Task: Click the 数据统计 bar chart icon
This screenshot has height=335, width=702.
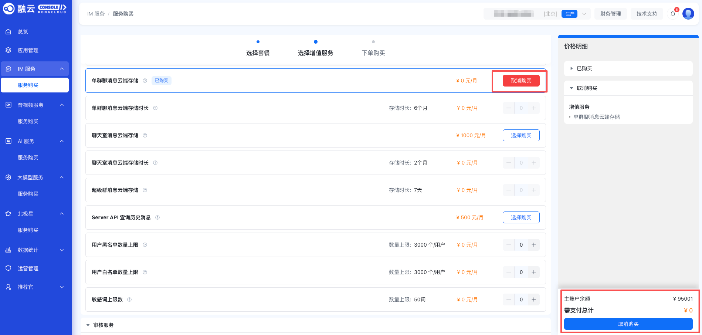Action: 8,250
